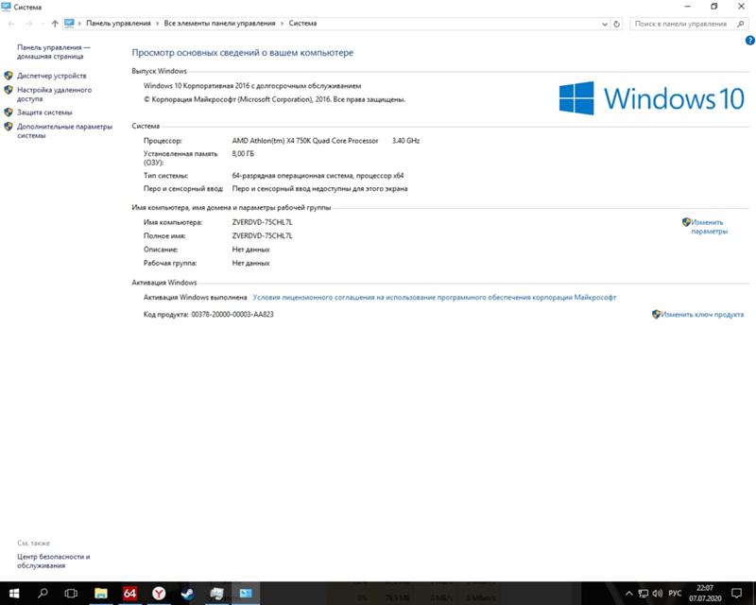Image resolution: width=756 pixels, height=605 pixels.
Task: Click the Windows 10 logo
Action: click(652, 98)
